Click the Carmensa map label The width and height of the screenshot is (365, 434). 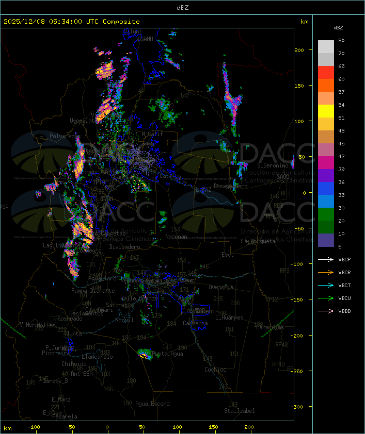[195, 323]
